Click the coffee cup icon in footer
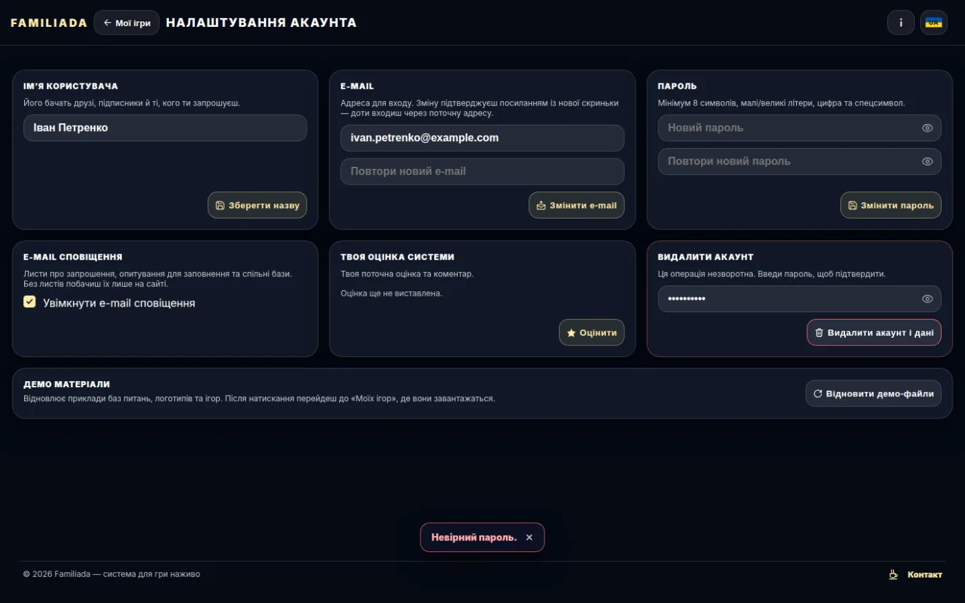 pos(893,574)
